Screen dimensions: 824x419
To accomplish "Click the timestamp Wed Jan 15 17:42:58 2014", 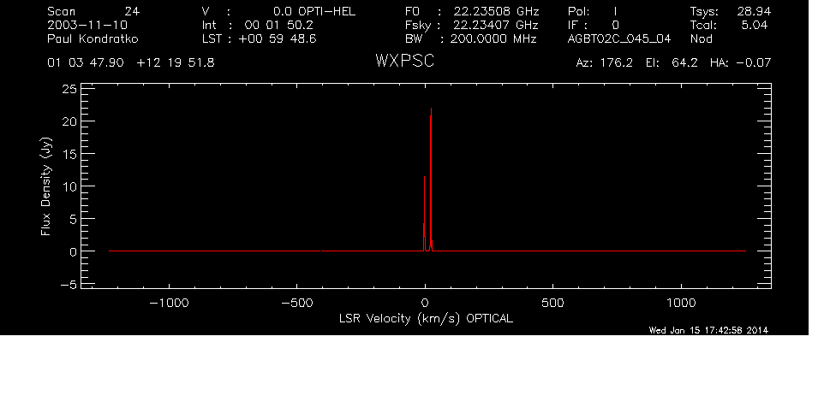I will point(708,330).
